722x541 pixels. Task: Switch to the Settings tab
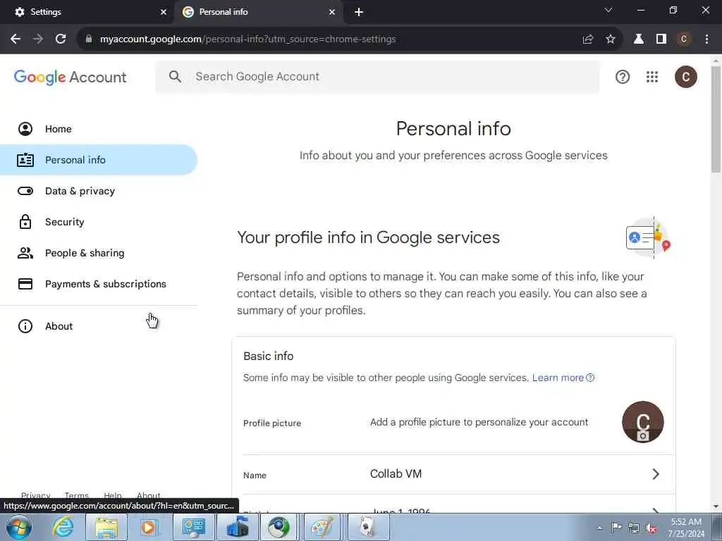(87, 12)
